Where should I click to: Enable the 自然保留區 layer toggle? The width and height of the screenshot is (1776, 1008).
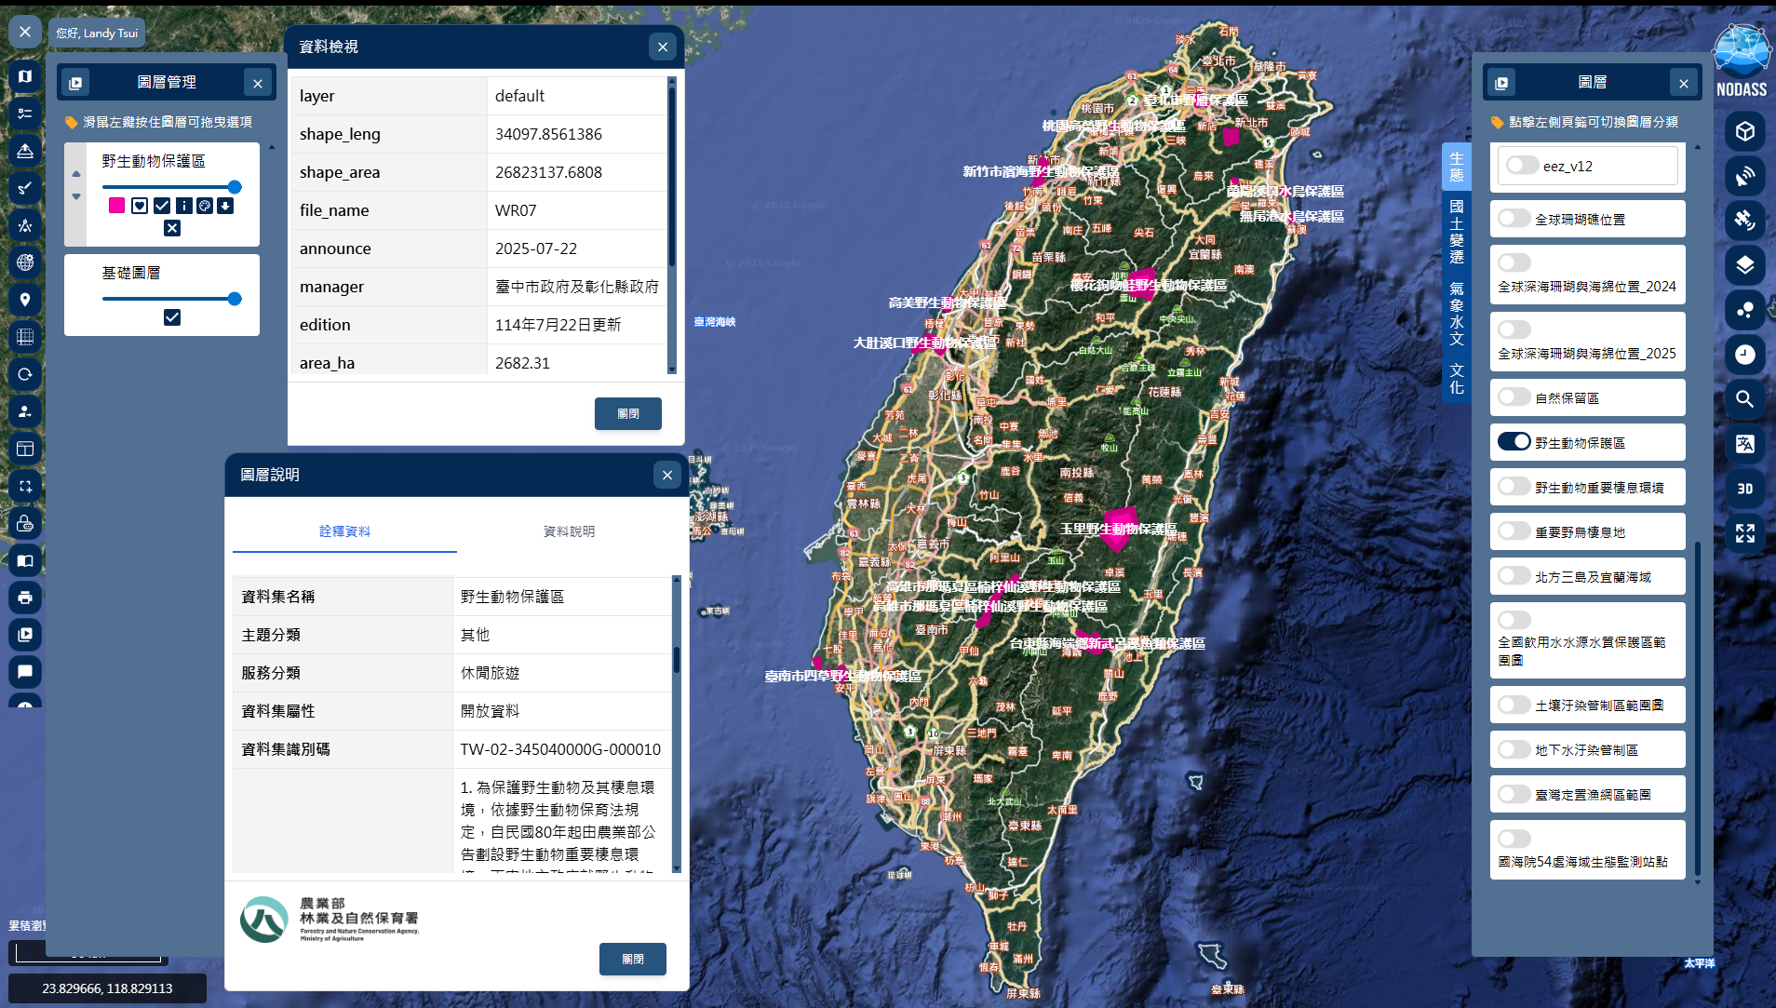[x=1514, y=397]
